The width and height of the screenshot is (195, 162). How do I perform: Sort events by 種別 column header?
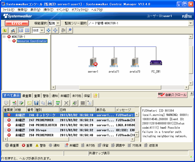[x=47, y=110]
